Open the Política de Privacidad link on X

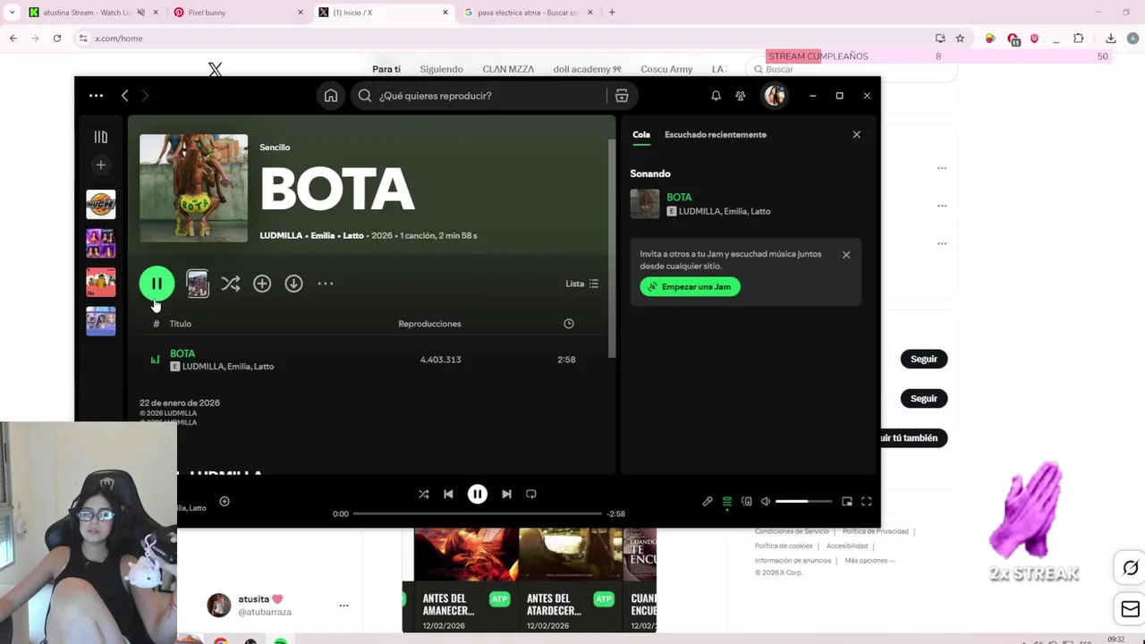click(x=875, y=531)
